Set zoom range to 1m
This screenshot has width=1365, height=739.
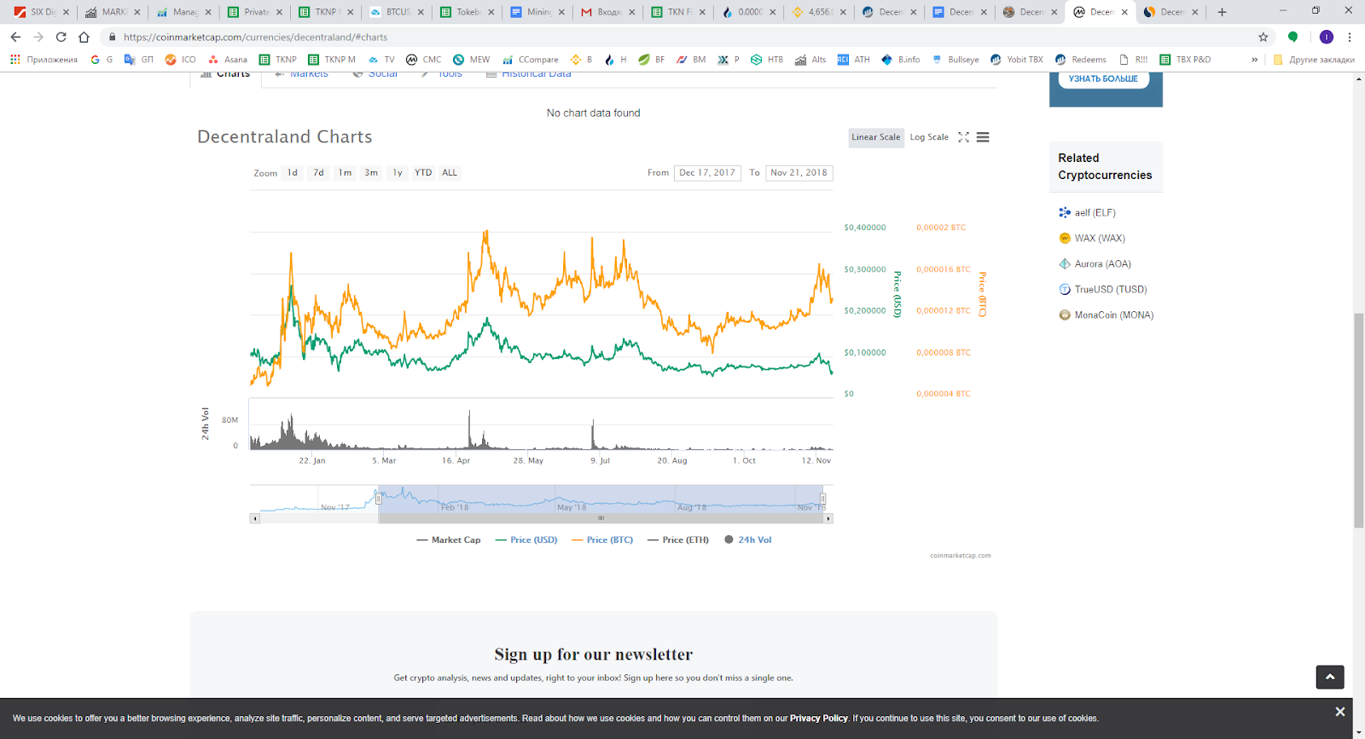tap(345, 173)
